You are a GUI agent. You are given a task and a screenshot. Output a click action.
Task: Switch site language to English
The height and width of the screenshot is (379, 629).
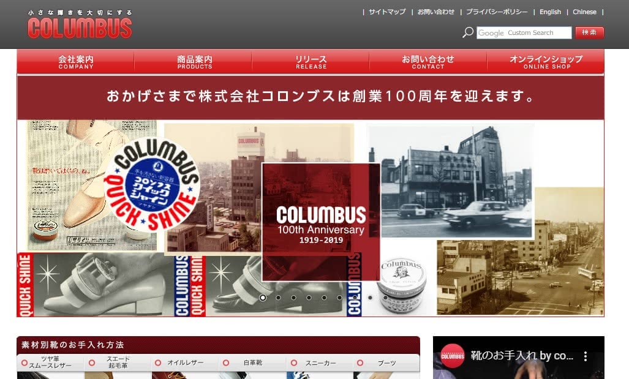coord(551,12)
